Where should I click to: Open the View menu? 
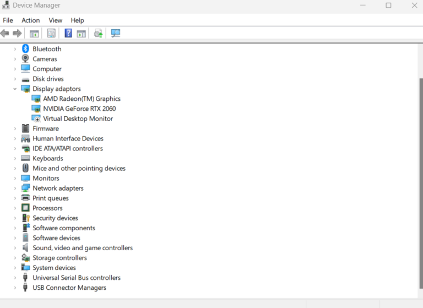tap(55, 20)
